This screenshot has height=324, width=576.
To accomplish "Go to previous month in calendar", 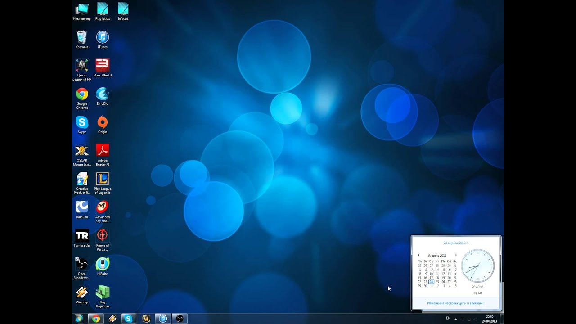I will tap(418, 255).
